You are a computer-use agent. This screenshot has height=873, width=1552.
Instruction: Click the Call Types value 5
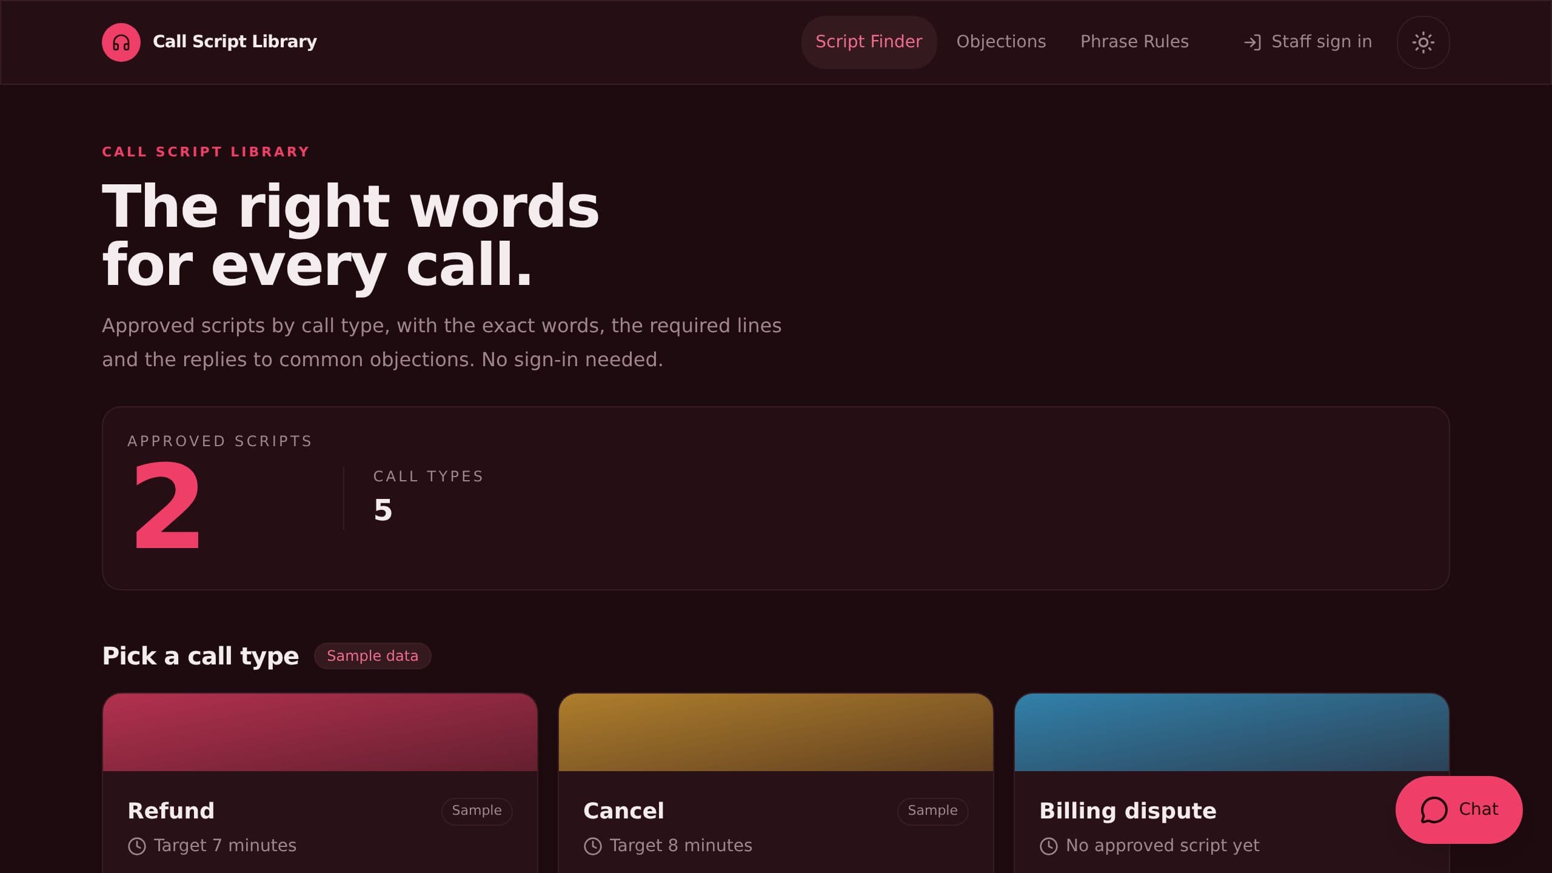383,510
